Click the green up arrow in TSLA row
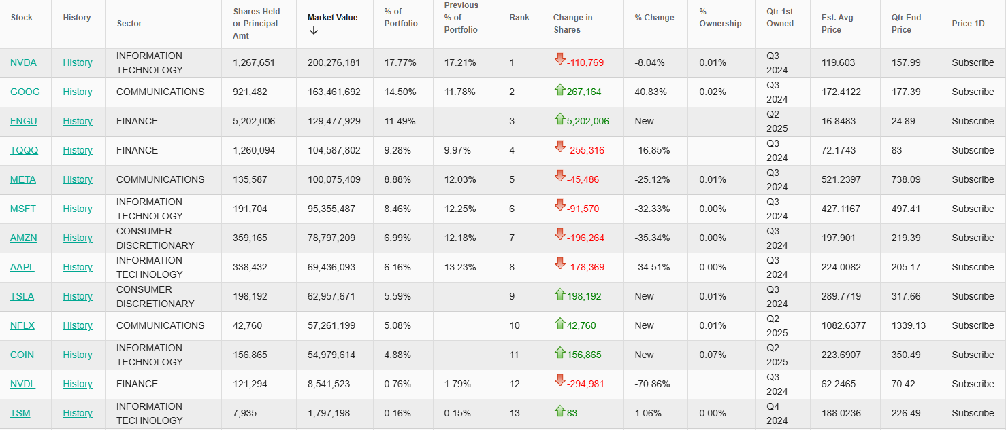Screen dimensions: 1006x430 pyautogui.click(x=560, y=293)
